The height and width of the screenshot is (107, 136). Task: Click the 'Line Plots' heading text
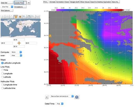coord(5,67)
